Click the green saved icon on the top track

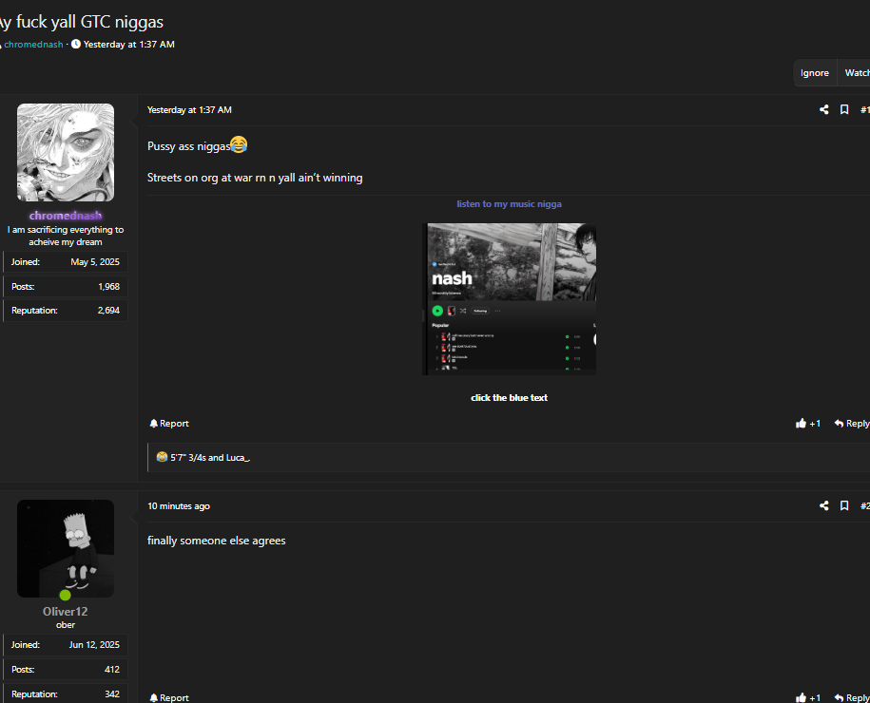click(567, 336)
